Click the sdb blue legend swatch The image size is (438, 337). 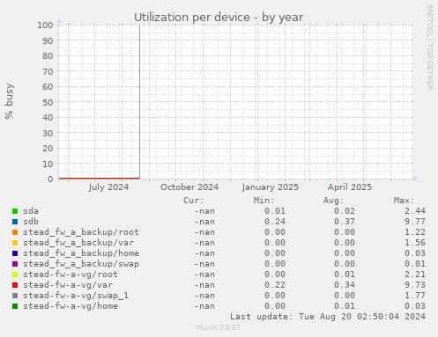pyautogui.click(x=15, y=222)
